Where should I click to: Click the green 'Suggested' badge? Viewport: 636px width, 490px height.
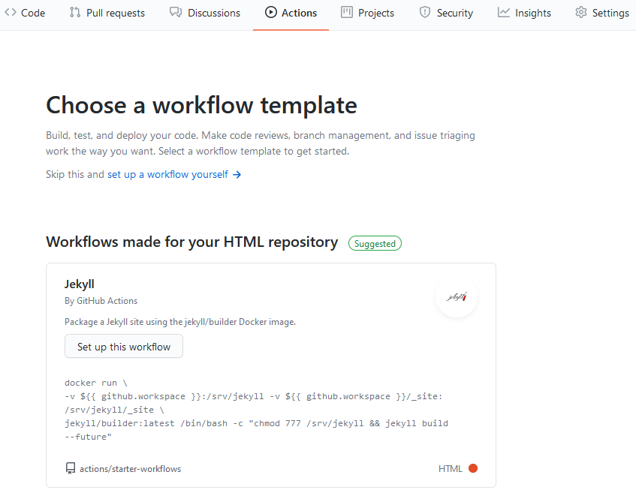click(375, 243)
